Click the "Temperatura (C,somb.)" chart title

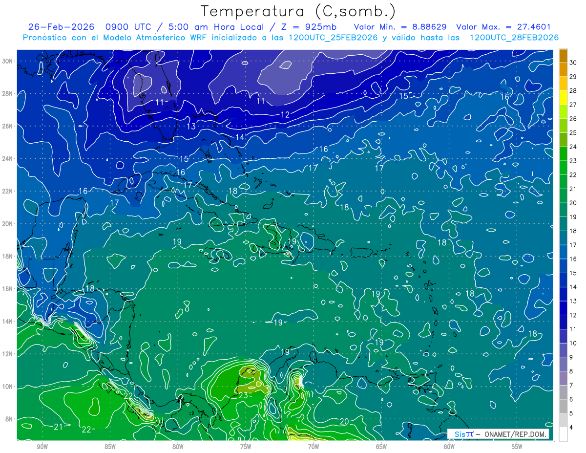click(x=298, y=11)
